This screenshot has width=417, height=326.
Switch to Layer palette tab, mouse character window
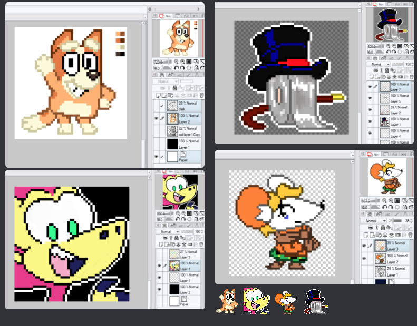[370, 214]
